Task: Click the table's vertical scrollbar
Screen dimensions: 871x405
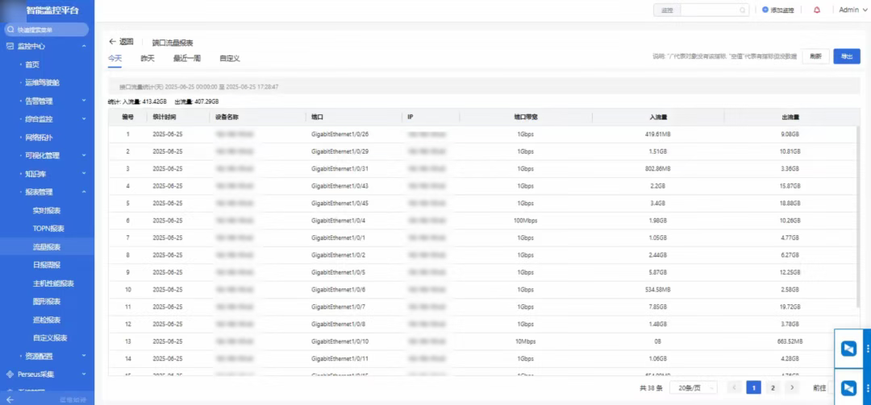Action: tap(857, 217)
